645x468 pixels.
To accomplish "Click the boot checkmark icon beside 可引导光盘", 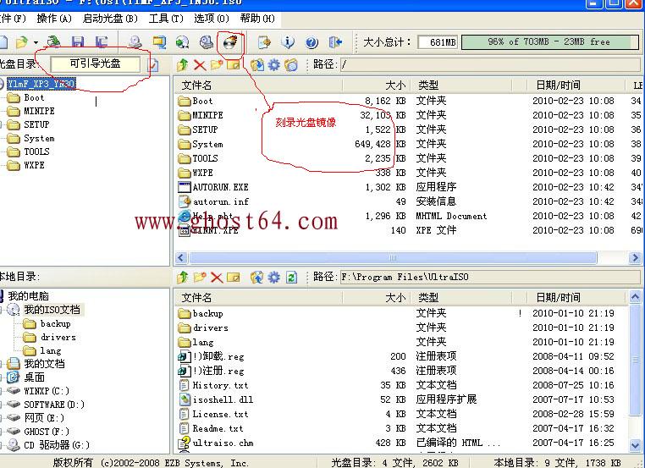I will tap(152, 64).
